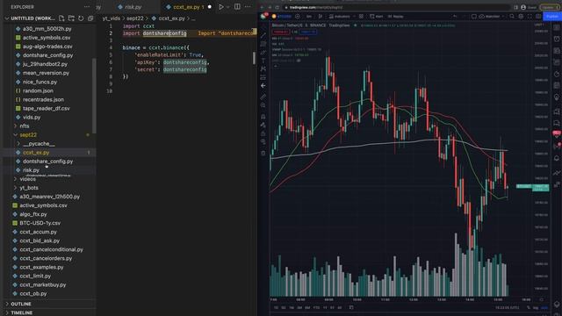Click the TradingView undo arrow
Image resolution: width=562 pixels, height=316 pixels.
click(x=455, y=17)
